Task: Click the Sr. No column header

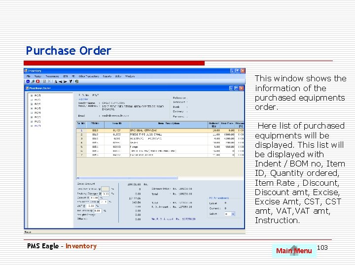Action: click(81, 125)
